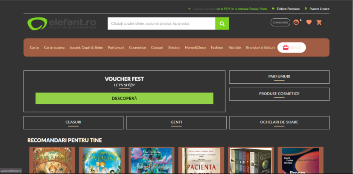Open the wishlist heart icon

(x=309, y=22)
